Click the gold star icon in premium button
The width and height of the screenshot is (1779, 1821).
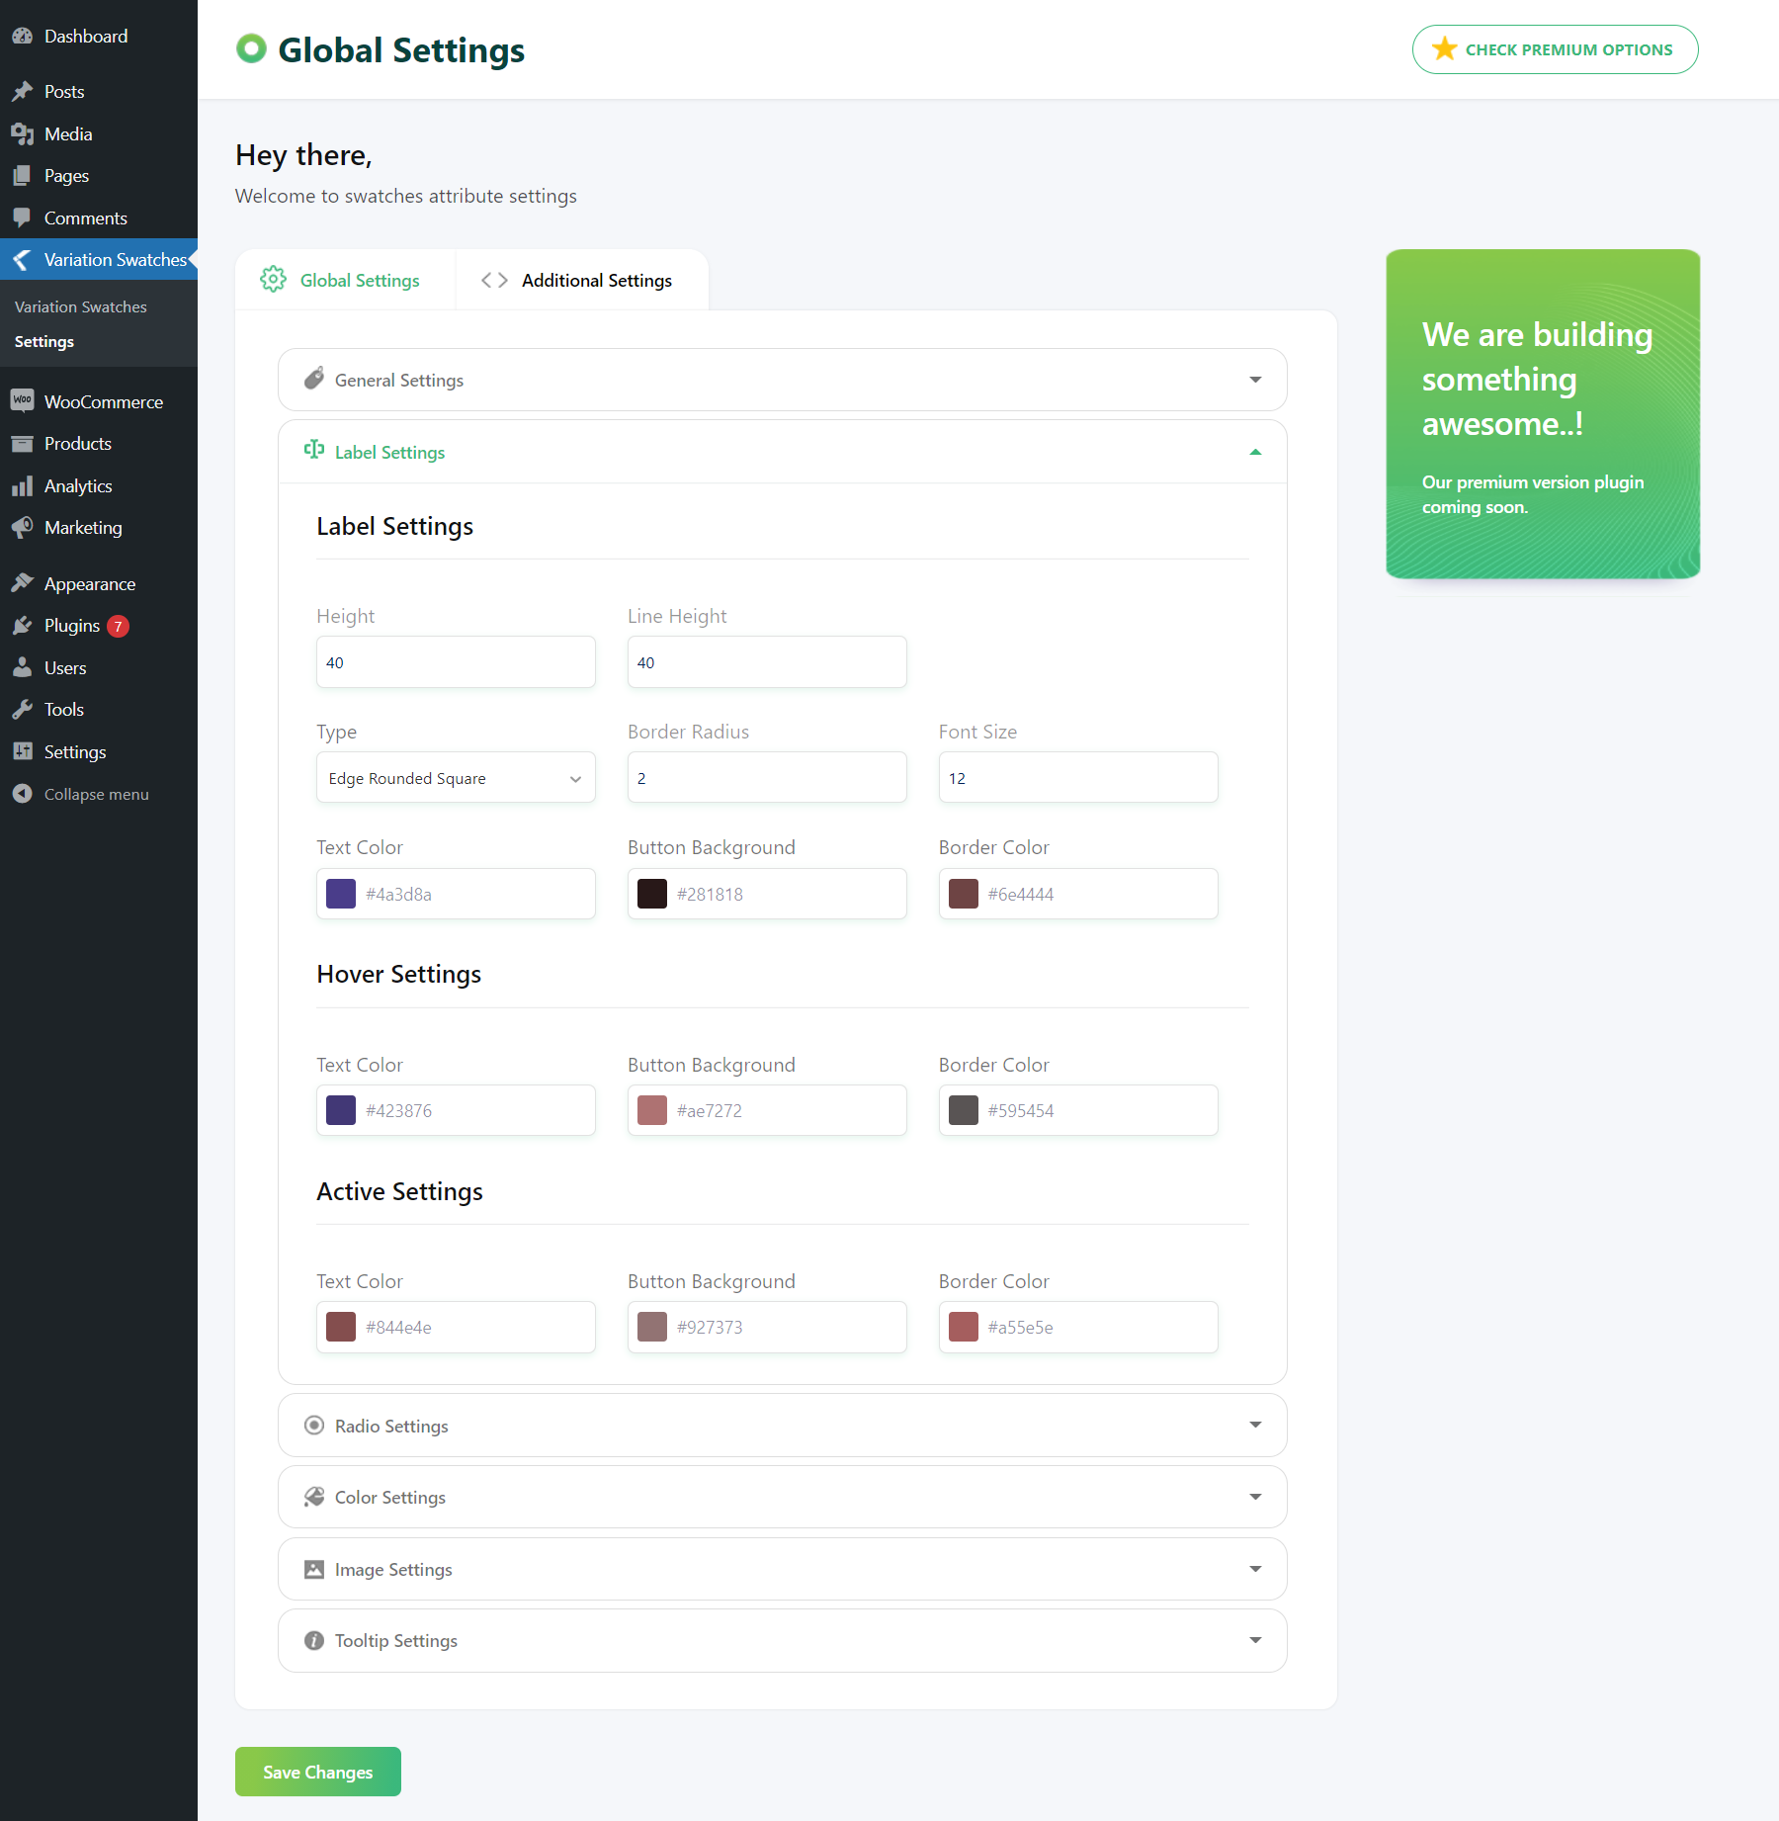click(1444, 48)
